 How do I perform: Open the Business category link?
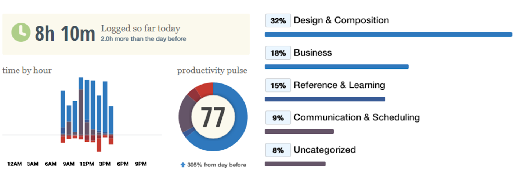click(x=312, y=53)
